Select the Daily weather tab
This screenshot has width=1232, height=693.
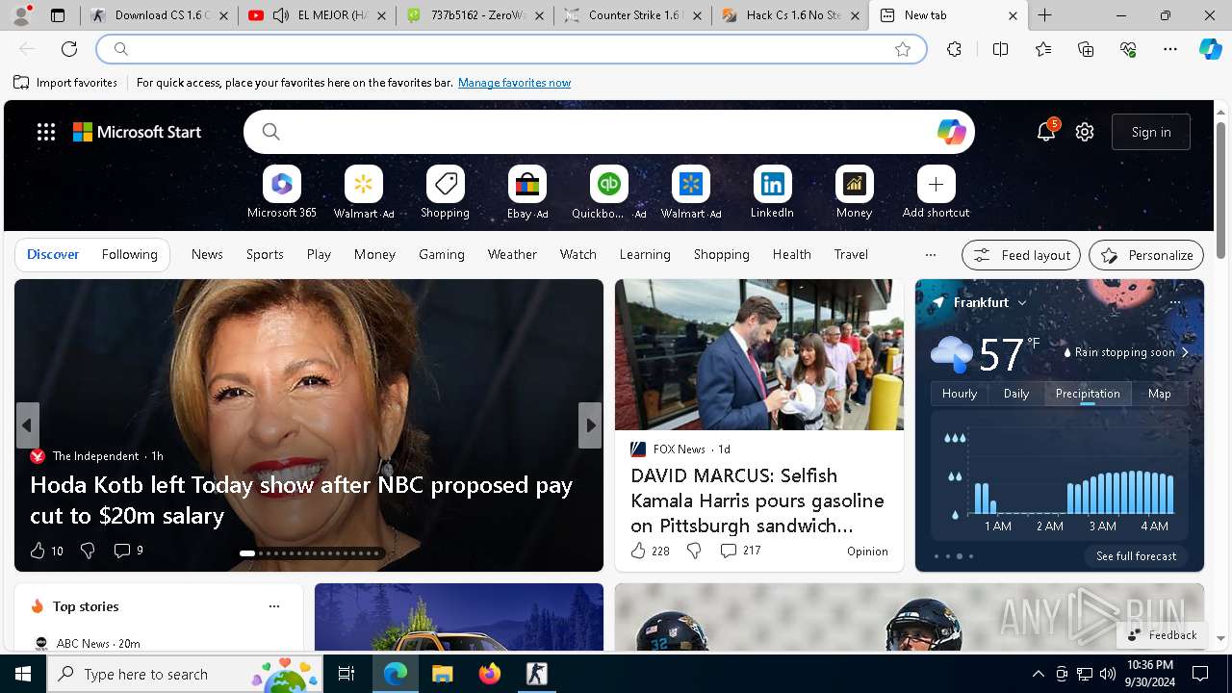pos(1016,393)
